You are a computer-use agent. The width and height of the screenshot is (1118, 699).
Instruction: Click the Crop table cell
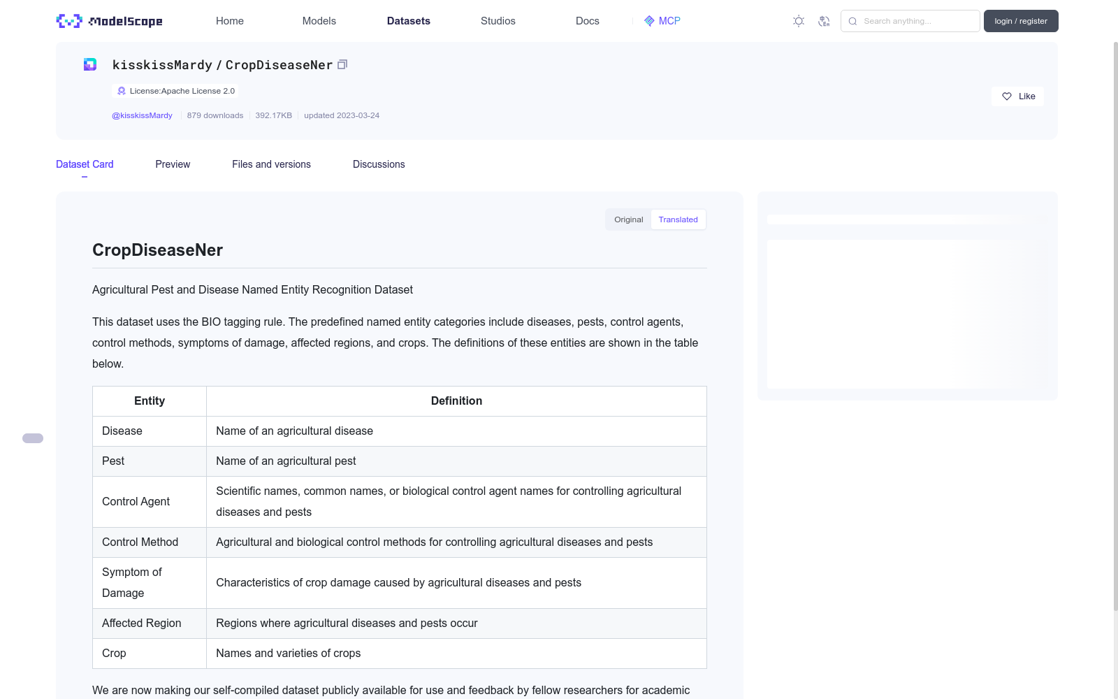pos(150,654)
